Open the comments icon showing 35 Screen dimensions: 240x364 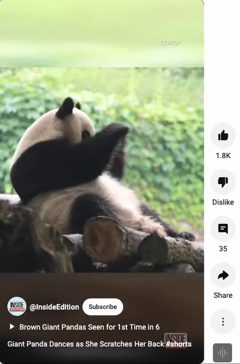click(223, 228)
